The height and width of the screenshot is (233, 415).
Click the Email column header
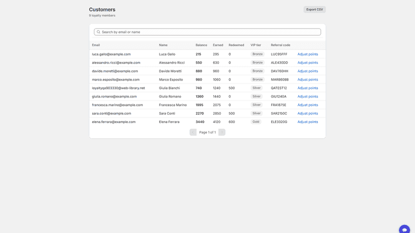pos(96,45)
